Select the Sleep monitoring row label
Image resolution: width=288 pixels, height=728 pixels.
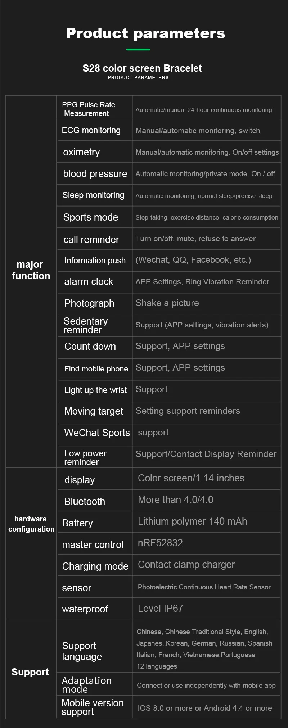click(x=93, y=195)
